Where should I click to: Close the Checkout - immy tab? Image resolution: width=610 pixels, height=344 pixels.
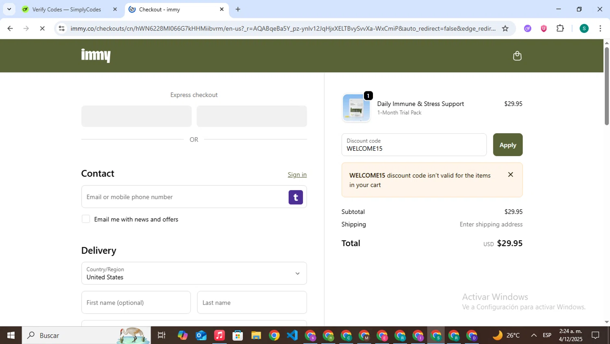(x=222, y=9)
